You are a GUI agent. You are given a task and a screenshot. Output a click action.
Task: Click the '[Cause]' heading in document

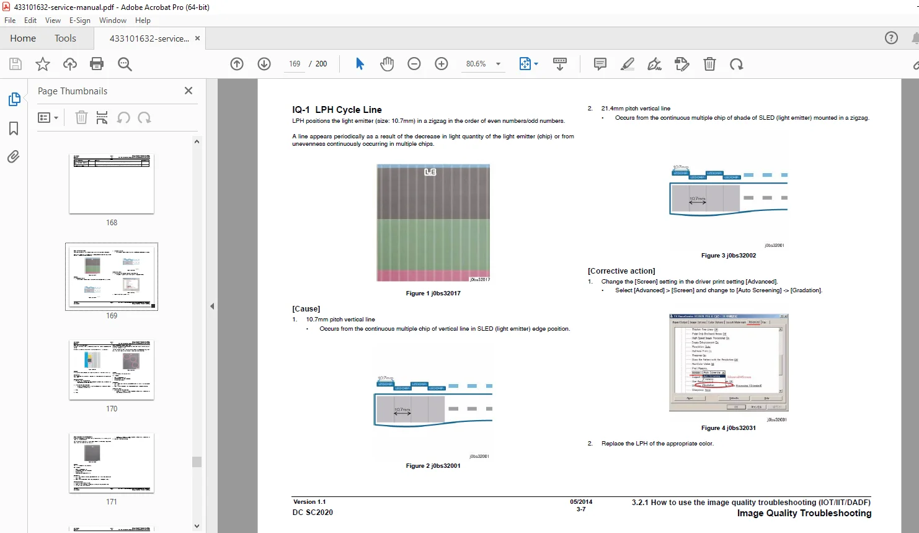tap(306, 309)
